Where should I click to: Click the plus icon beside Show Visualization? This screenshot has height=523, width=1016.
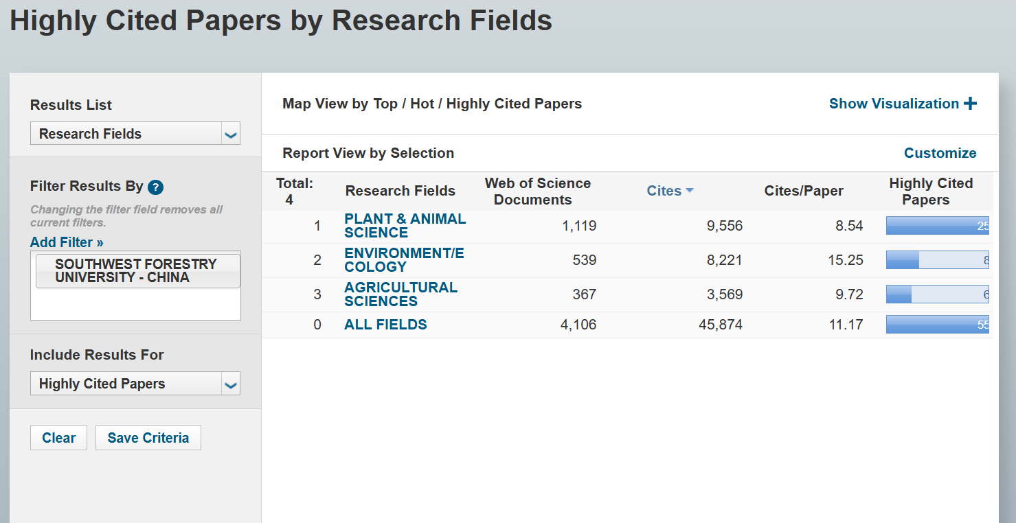point(970,104)
